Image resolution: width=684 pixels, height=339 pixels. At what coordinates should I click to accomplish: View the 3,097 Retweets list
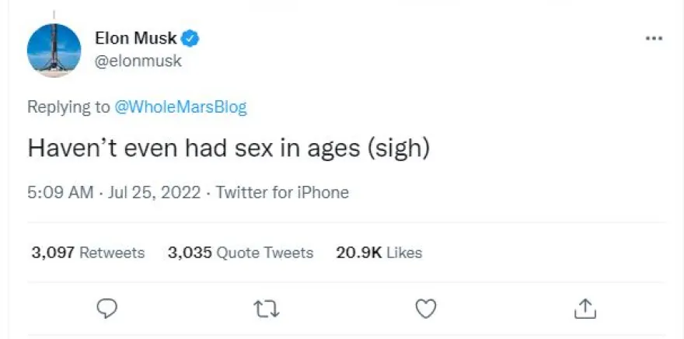(x=88, y=253)
